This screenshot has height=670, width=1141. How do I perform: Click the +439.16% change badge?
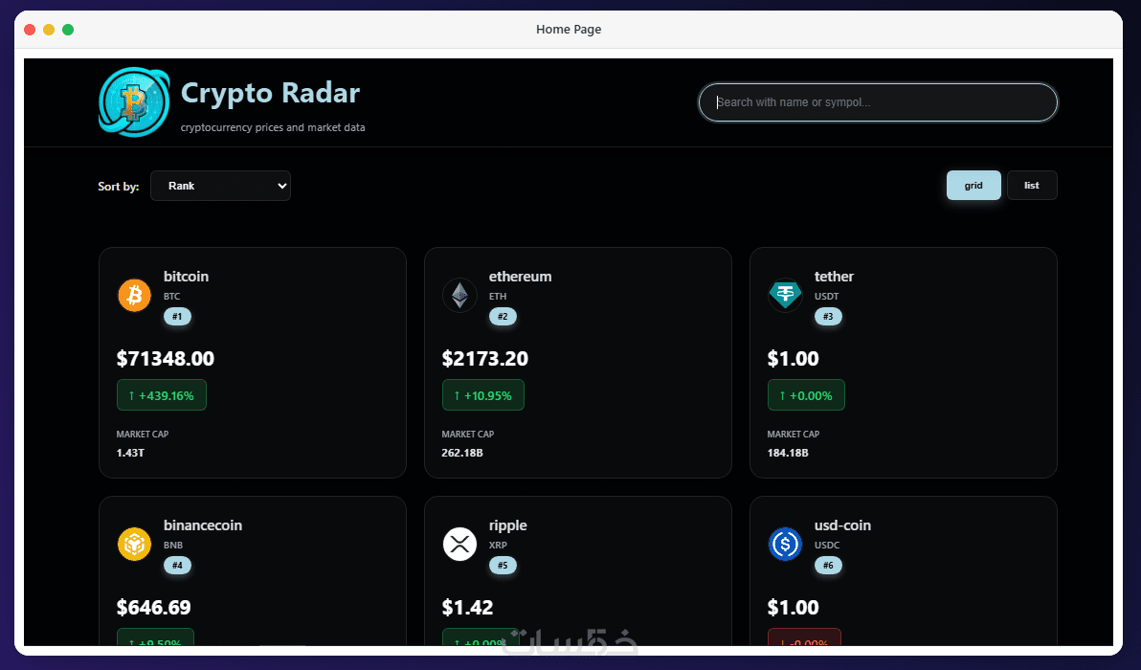point(162,395)
